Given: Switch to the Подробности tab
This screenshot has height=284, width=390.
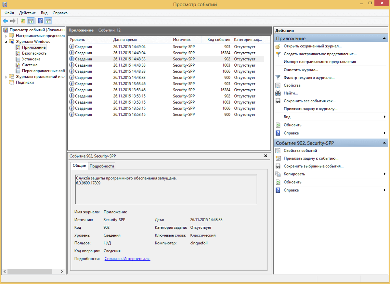Looking at the screenshot, I should click(102, 166).
